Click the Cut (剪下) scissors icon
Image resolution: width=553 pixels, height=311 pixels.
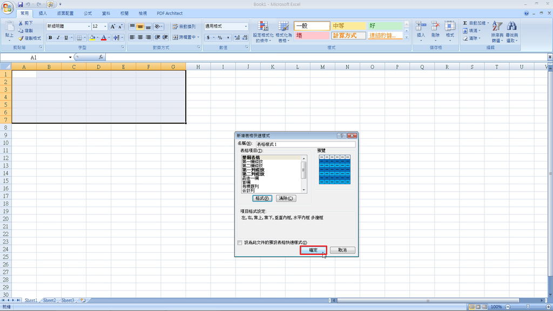click(x=21, y=23)
